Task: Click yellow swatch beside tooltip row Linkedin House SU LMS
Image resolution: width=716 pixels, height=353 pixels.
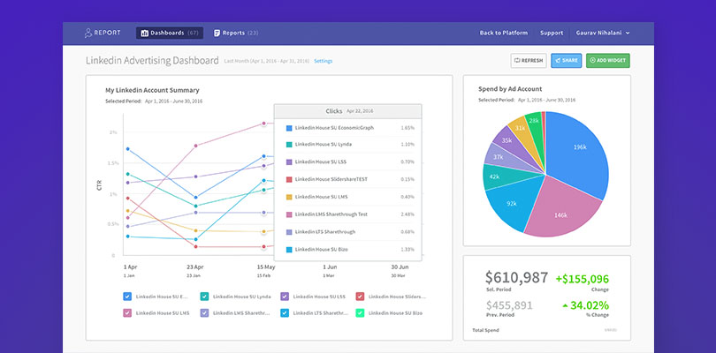Action: (289, 197)
